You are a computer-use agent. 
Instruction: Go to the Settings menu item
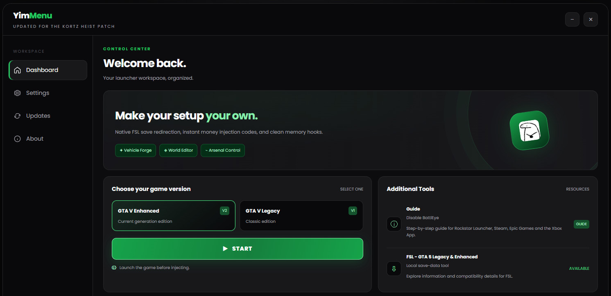[48, 93]
